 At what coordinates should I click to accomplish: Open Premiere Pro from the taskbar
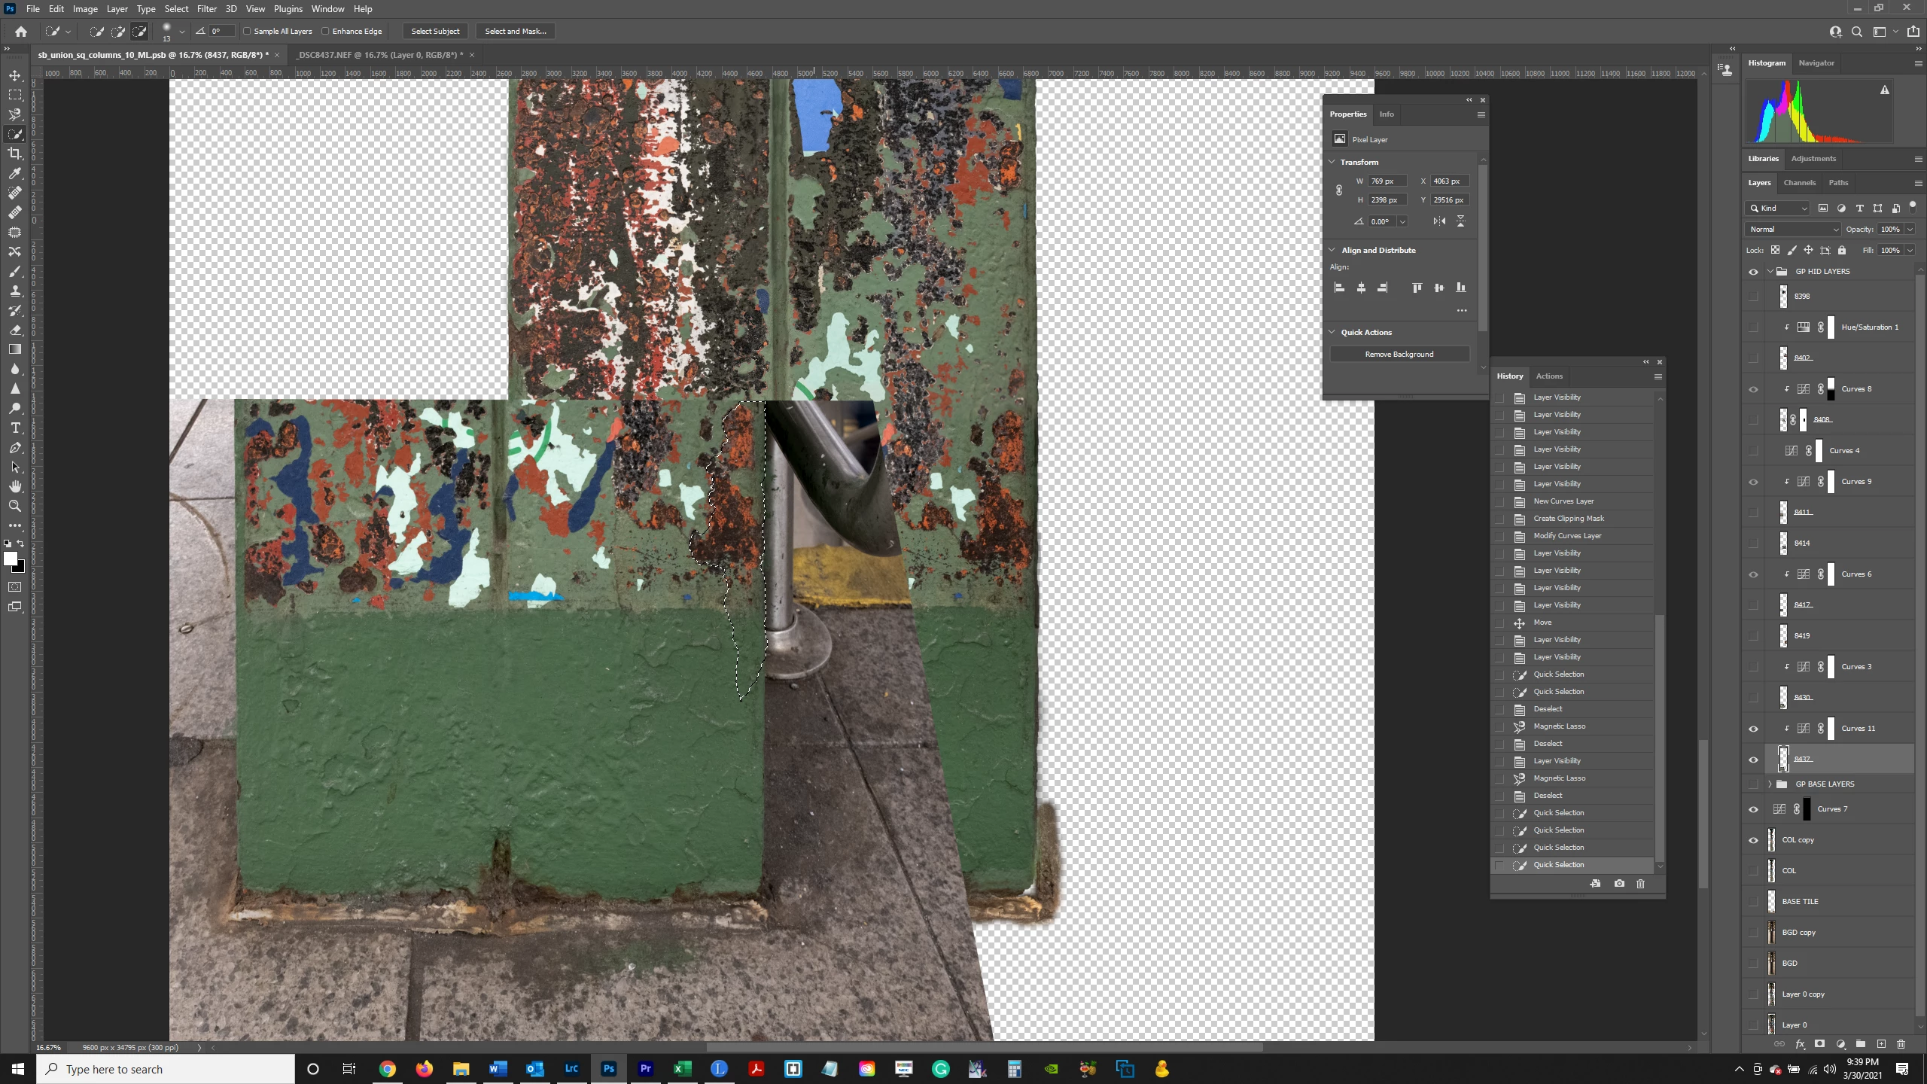point(645,1069)
